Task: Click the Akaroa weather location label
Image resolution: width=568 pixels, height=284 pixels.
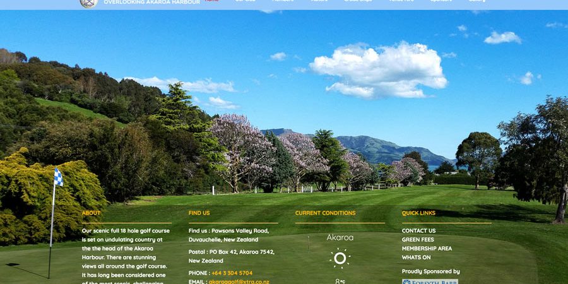Action: (340, 238)
